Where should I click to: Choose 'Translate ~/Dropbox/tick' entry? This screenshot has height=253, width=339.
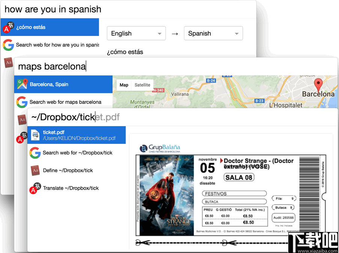(77, 188)
